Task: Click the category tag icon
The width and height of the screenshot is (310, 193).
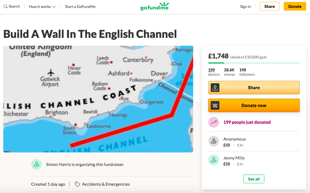Action: (x=77, y=184)
